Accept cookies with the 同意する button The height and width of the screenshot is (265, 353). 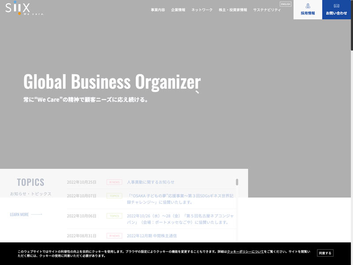[x=325, y=253]
